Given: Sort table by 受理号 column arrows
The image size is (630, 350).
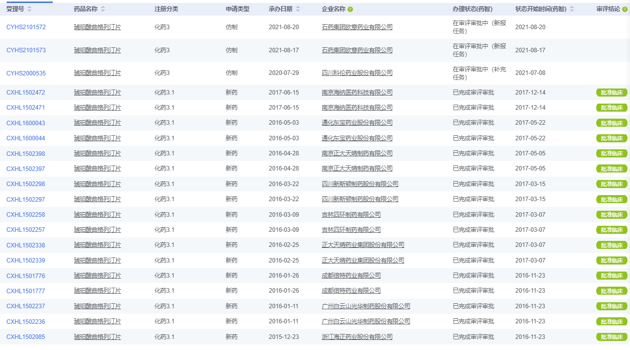Looking at the screenshot, I should (29, 9).
